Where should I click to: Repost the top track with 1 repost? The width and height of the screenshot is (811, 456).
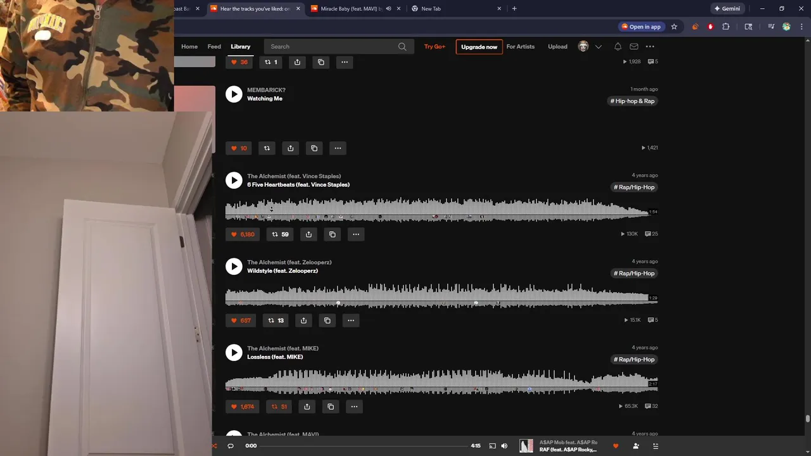(271, 62)
